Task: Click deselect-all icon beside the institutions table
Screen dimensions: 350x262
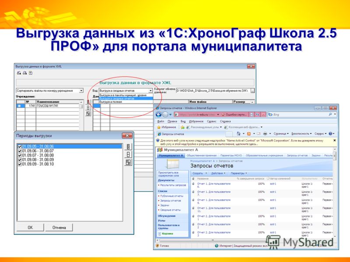Action: point(88,108)
